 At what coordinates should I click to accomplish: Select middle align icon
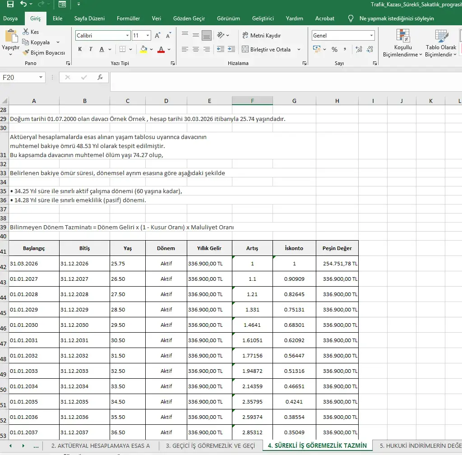196,35
